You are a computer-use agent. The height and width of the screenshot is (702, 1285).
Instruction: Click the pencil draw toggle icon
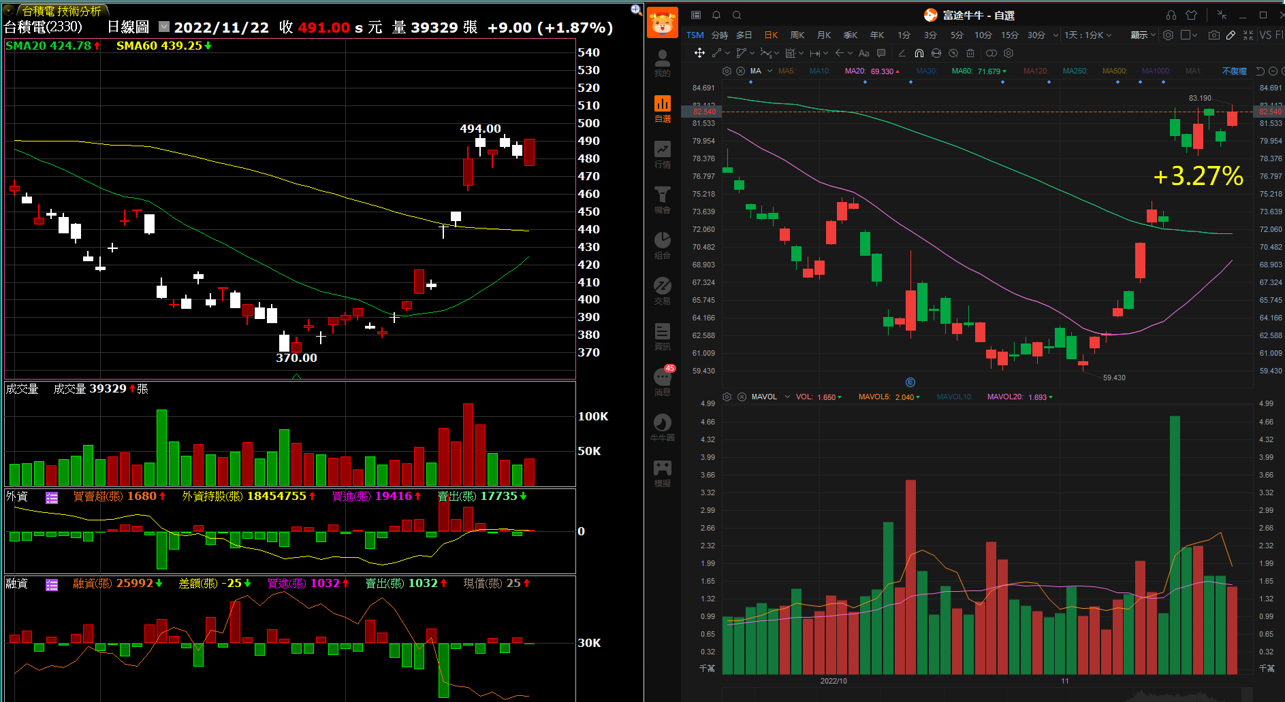1231,35
